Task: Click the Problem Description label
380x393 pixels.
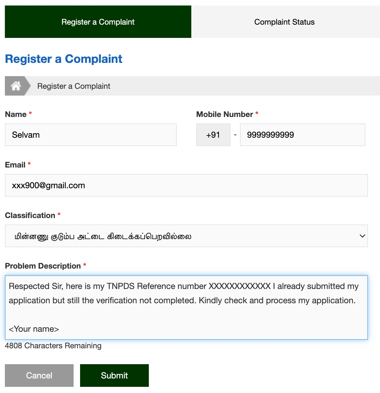Action: [x=43, y=266]
